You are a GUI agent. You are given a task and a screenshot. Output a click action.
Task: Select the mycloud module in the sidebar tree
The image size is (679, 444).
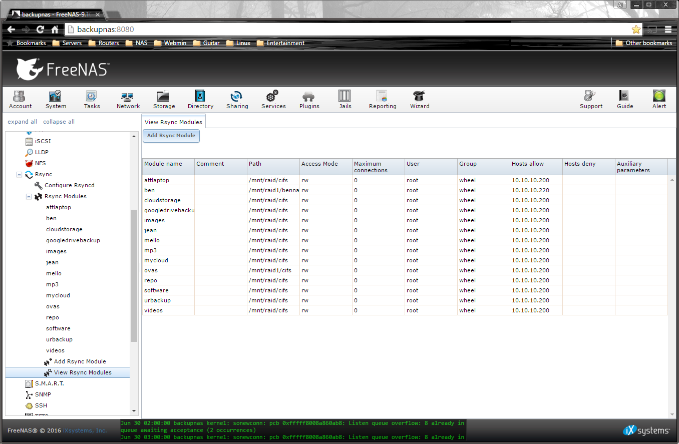(x=58, y=295)
